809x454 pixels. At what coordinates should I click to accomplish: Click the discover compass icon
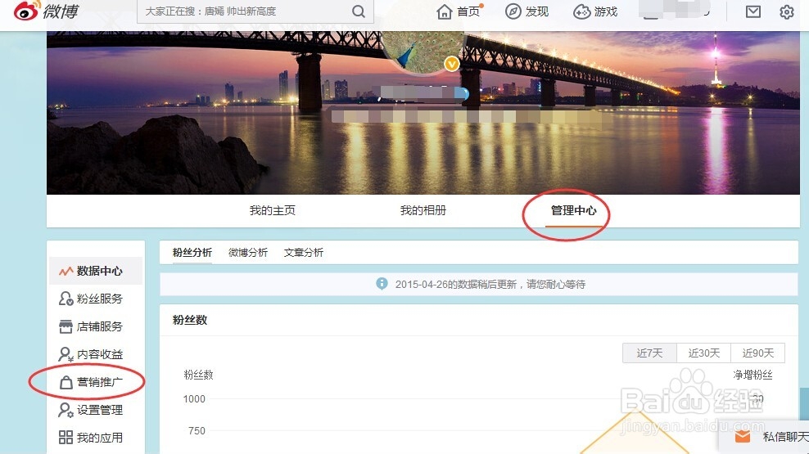513,11
